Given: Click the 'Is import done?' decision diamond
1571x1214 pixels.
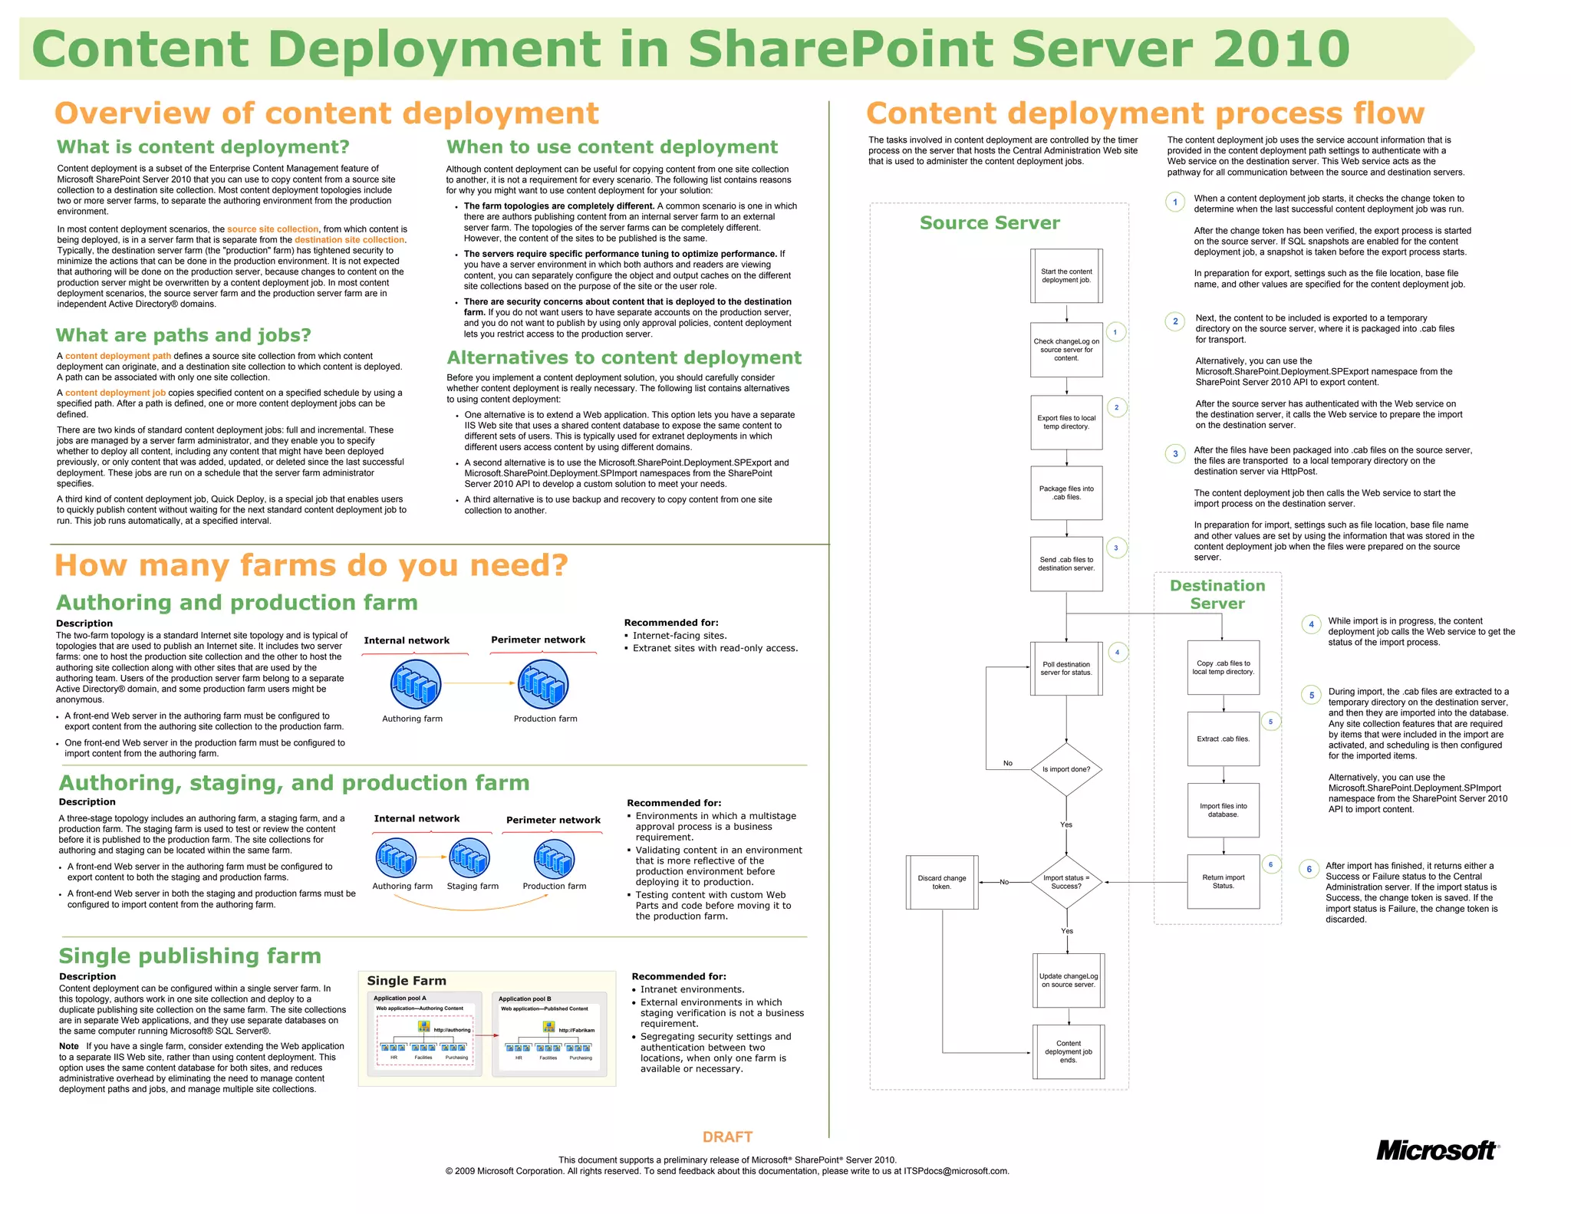Looking at the screenshot, I should 1066,769.
